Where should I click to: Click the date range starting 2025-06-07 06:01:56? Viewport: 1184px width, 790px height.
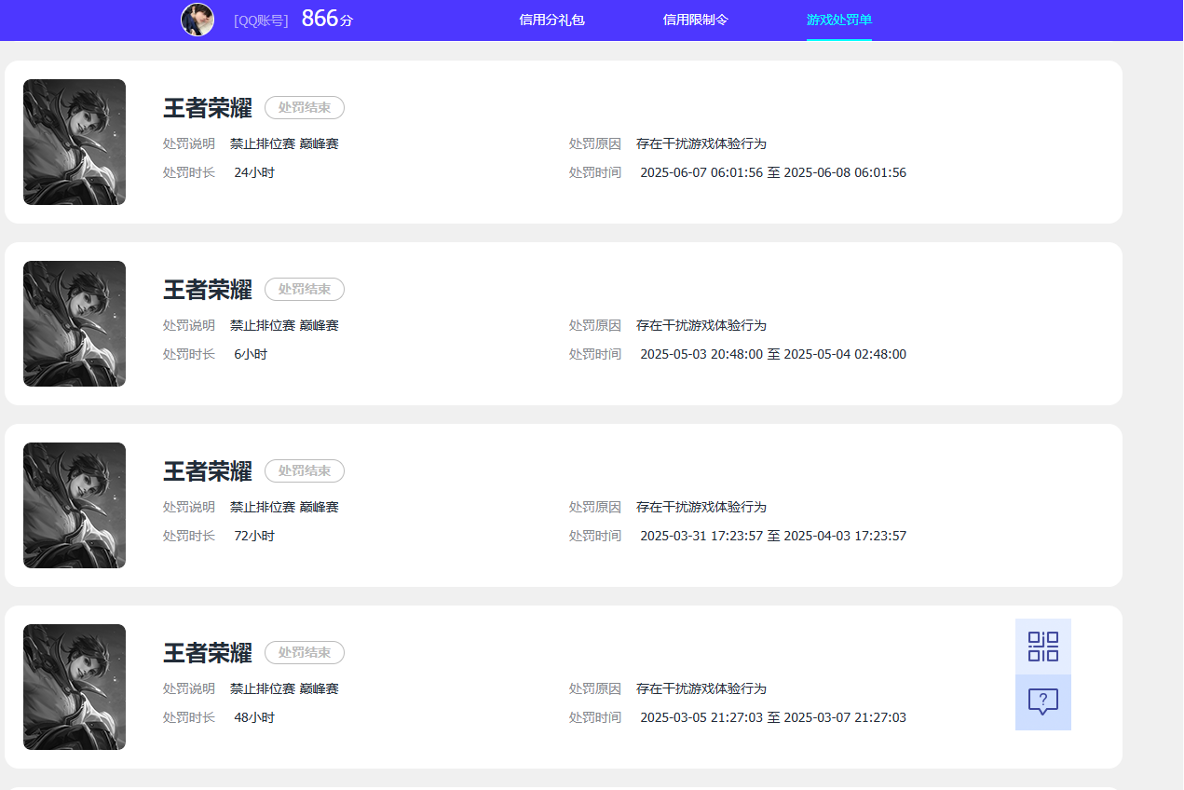click(x=773, y=172)
